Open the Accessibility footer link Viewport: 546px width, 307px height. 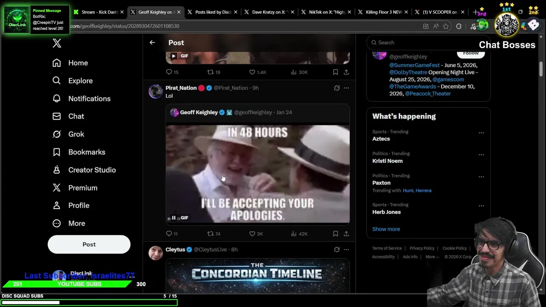pos(383,257)
